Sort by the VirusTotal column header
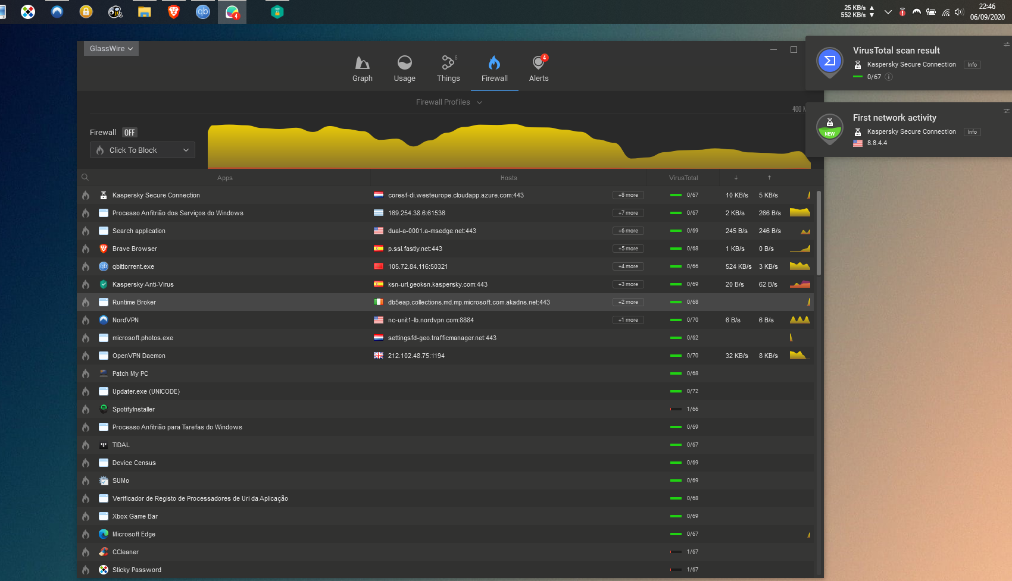This screenshot has height=581, width=1012. (683, 178)
